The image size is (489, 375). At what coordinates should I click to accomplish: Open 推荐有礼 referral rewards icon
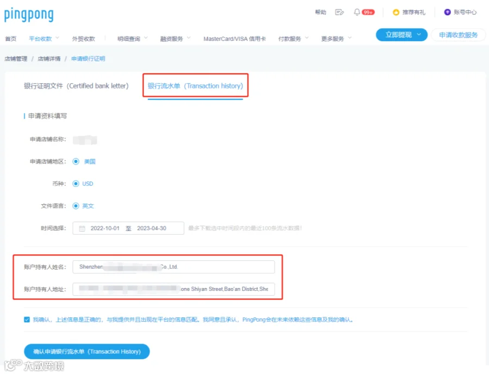pos(396,11)
